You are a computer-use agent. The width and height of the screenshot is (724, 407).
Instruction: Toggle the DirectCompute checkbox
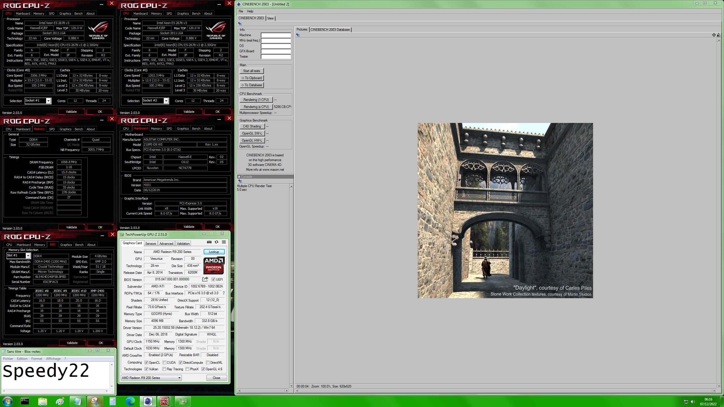(x=180, y=363)
